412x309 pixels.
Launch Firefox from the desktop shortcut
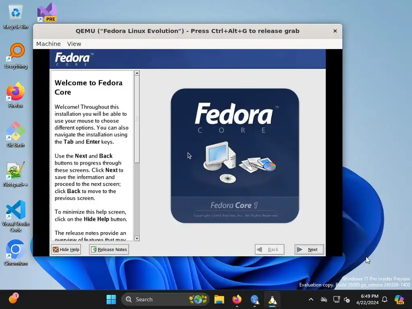(x=16, y=95)
